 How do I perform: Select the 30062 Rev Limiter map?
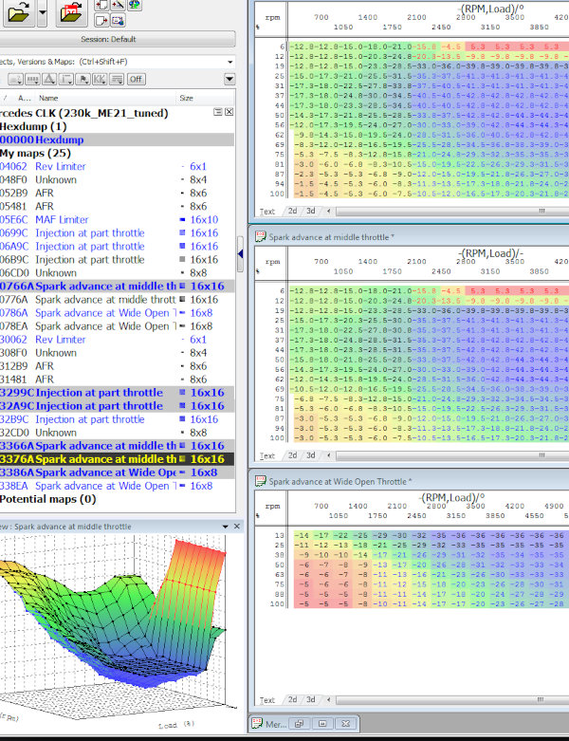(x=117, y=340)
